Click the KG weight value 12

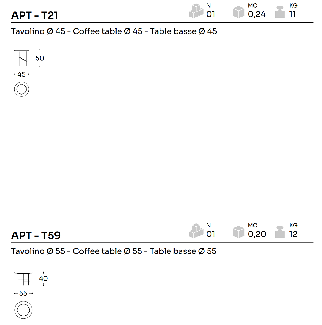[293, 234]
